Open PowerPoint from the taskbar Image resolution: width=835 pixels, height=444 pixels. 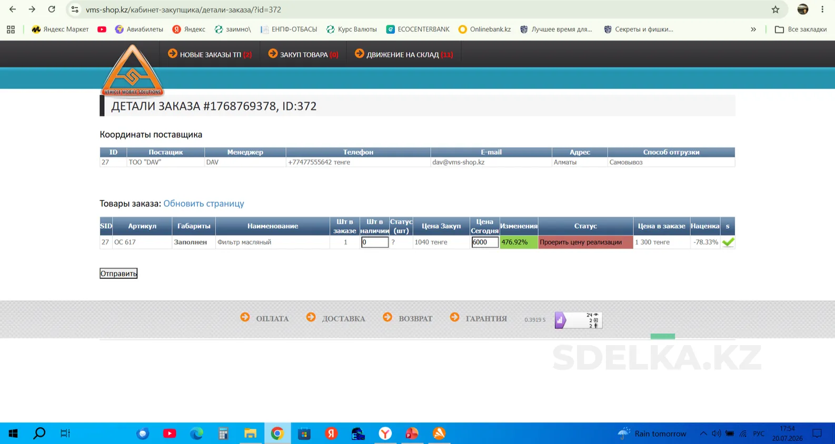tap(412, 433)
